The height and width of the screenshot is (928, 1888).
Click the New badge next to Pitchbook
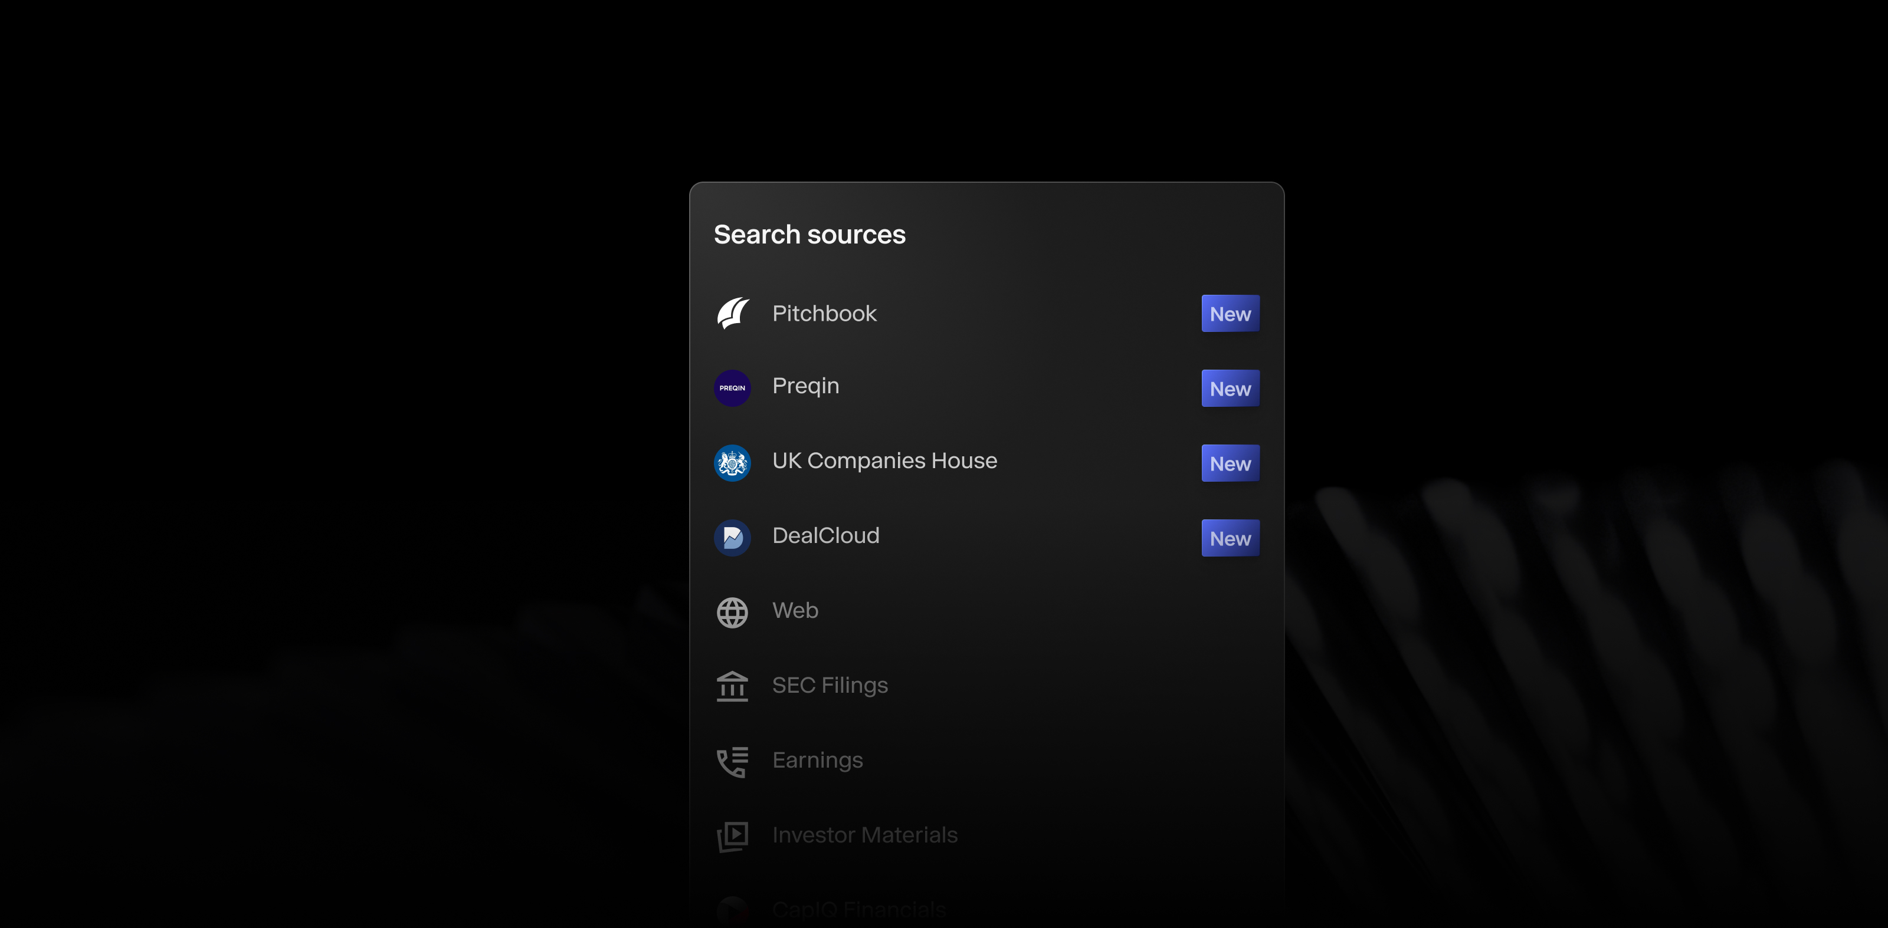pos(1230,314)
